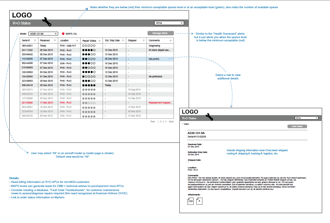Viewport: 330px width, 223px height.
Task: Go to page 3 in pagination
Action: pyautogui.click(x=163, y=122)
